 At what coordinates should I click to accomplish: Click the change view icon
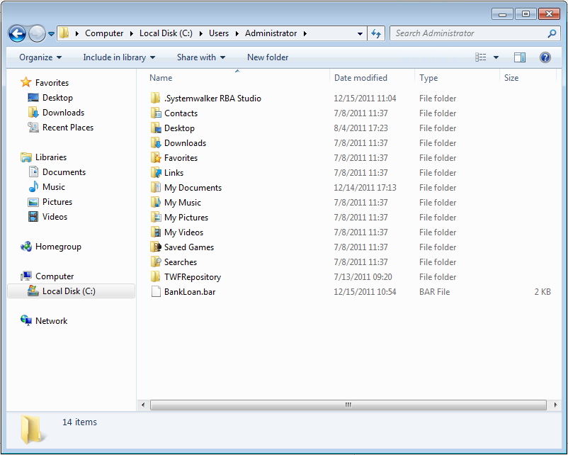coord(482,57)
